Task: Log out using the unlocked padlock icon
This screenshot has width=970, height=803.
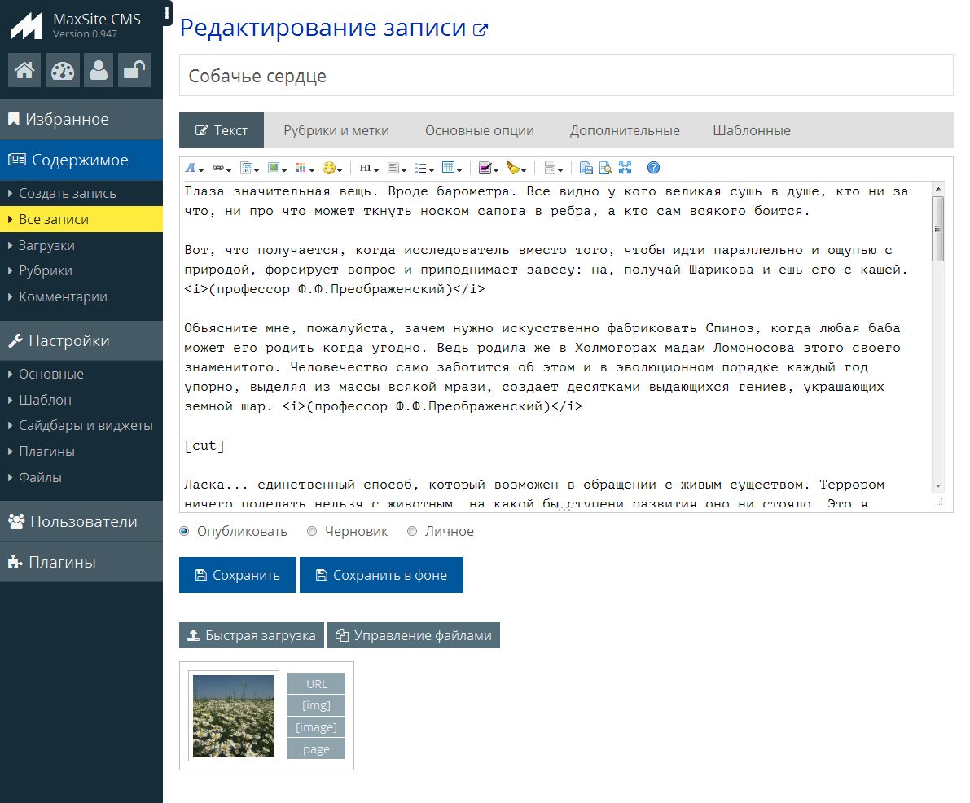Action: click(x=133, y=70)
